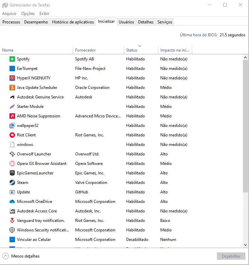
Task: Select the Inicializar tab
Action: point(106,21)
